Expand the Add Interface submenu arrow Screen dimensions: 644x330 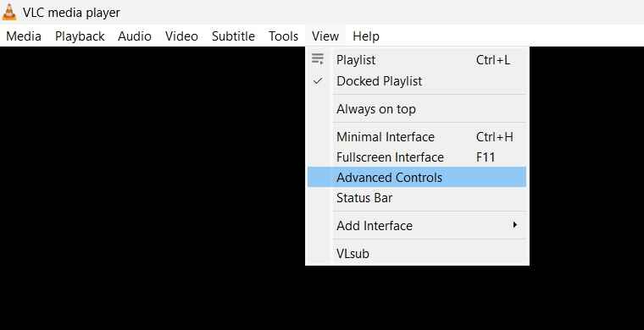(514, 225)
